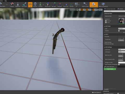This screenshot has height=94, width=125.
Task: Collapse the LOD Picker section
Action: pyautogui.click(x=104, y=26)
